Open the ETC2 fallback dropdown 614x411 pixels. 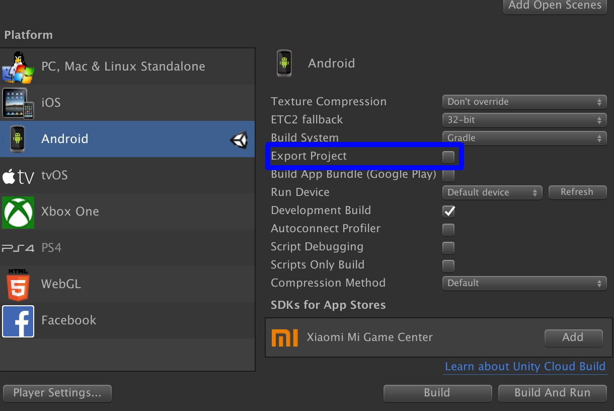524,120
